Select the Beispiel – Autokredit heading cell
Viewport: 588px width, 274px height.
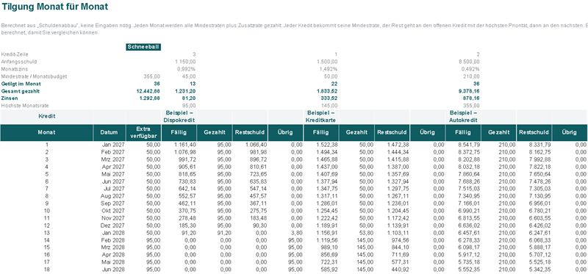coord(463,117)
